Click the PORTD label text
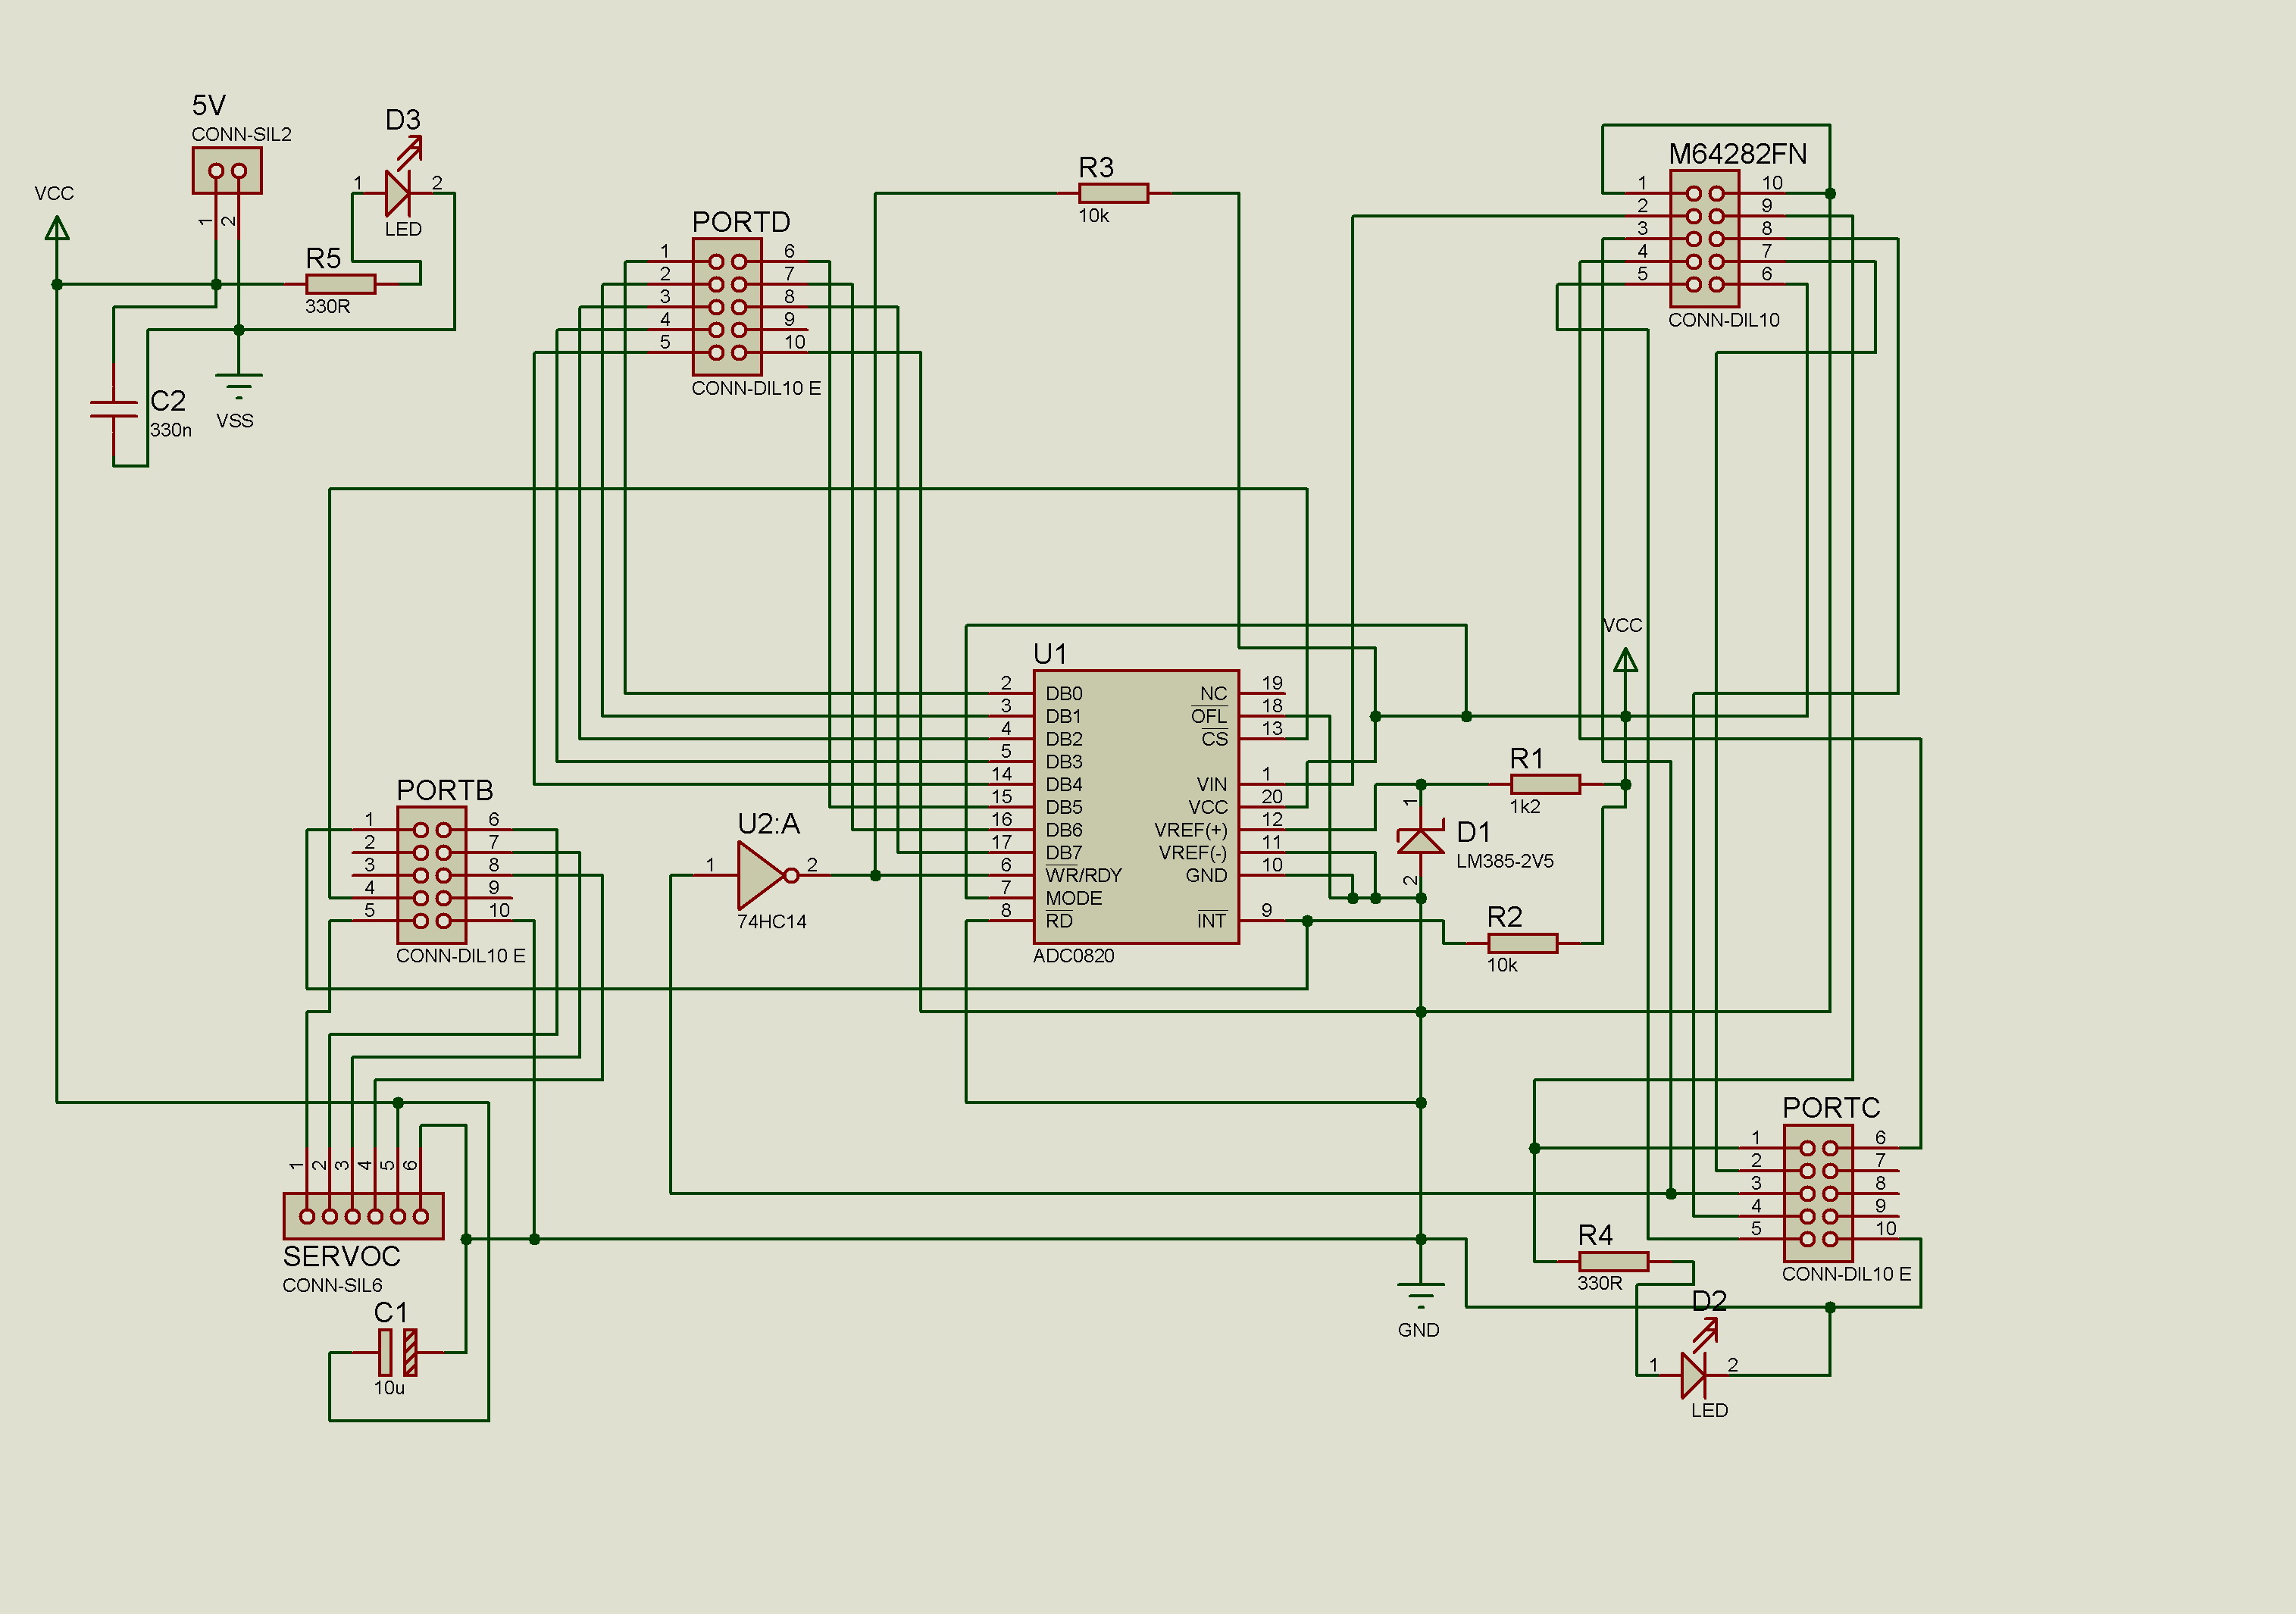Image resolution: width=2296 pixels, height=1614 pixels. 741,222
